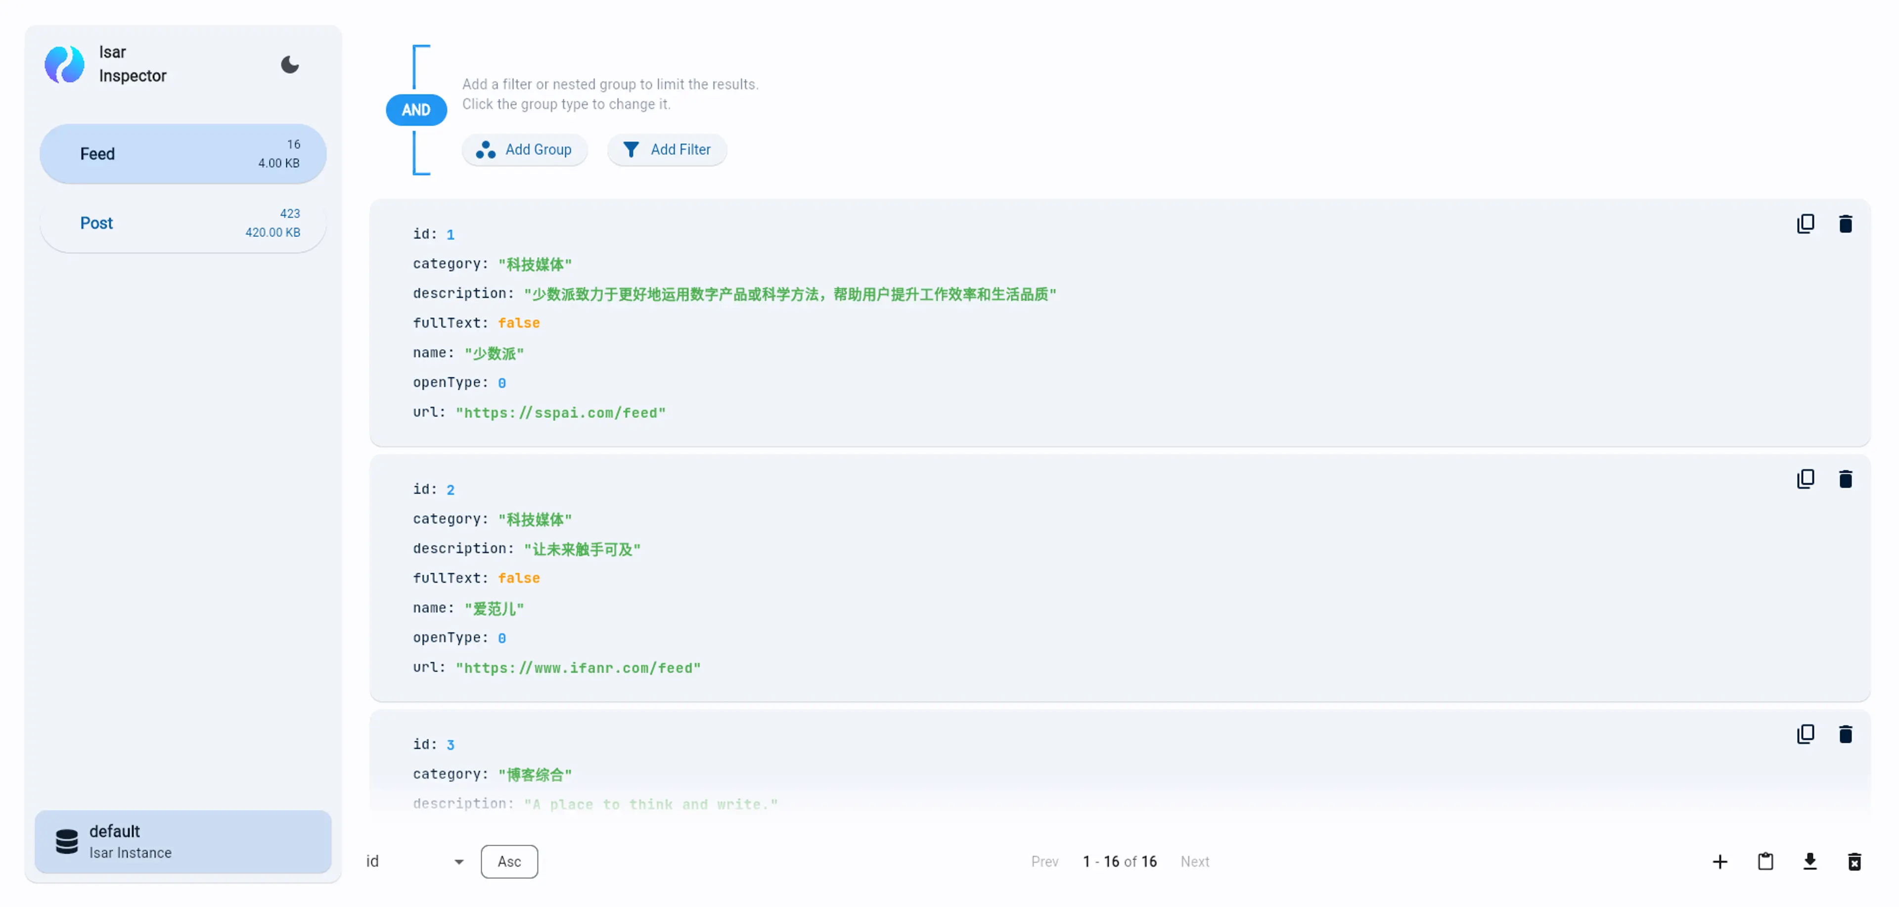This screenshot has height=907, width=1899.
Task: Copy the record with id 3
Action: (1806, 734)
